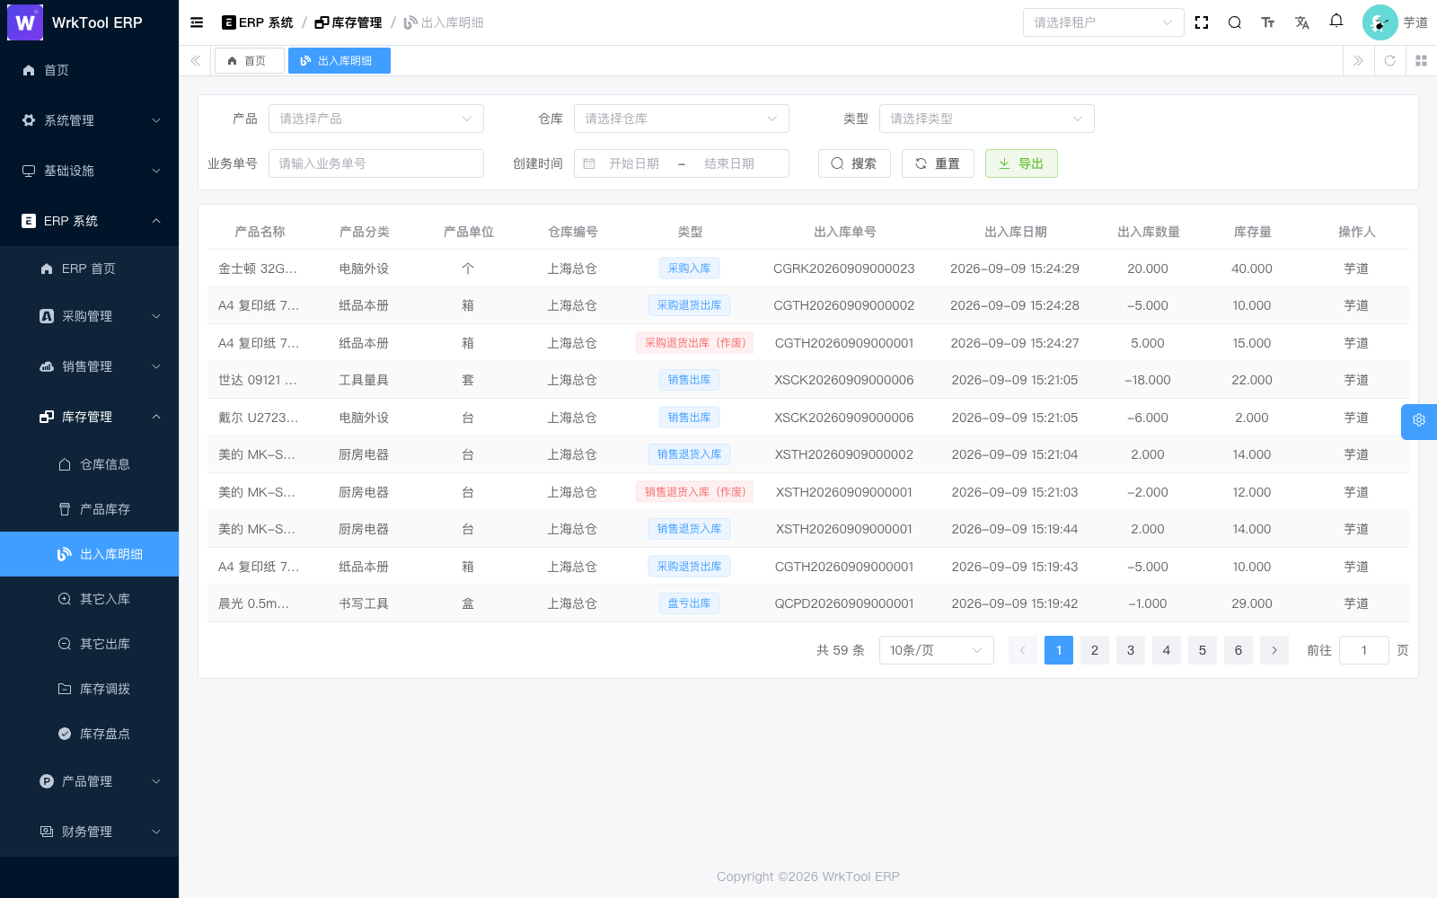
Task: Open the notification bell
Action: tap(1336, 21)
